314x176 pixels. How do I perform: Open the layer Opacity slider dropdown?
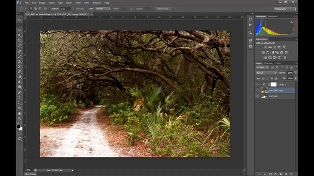click(295, 73)
